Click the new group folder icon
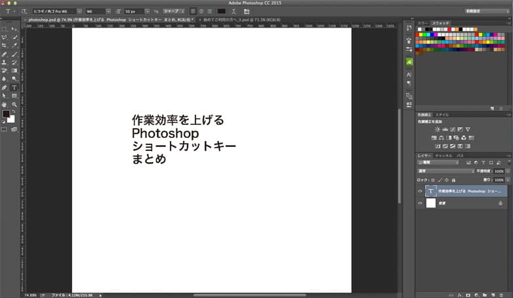 (485, 295)
